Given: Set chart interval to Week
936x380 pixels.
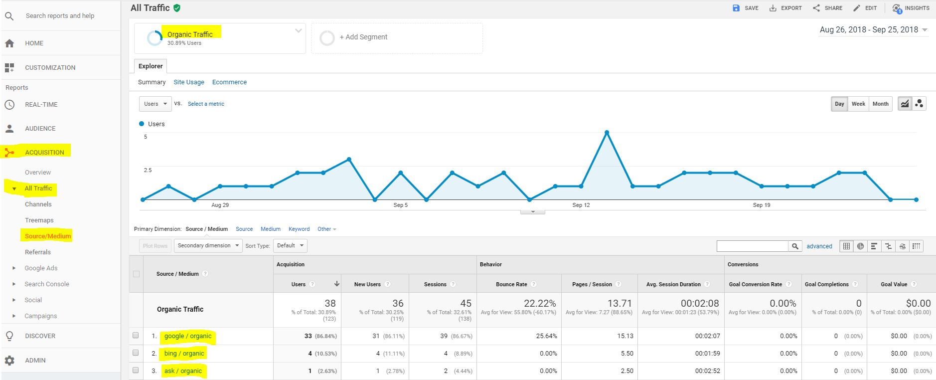Looking at the screenshot, I should (858, 104).
